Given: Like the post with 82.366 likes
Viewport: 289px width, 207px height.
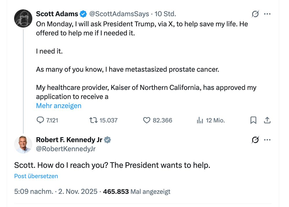Looking at the screenshot, I should click(147, 120).
